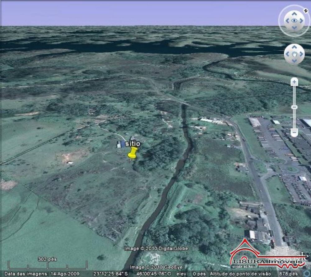Click the imagery date '14/Ago/2009' in the status bar

64,274
